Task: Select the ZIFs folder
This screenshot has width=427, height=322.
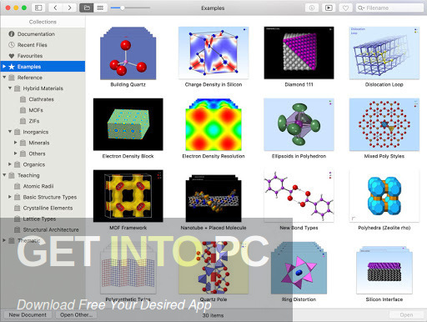Action: pos(43,121)
